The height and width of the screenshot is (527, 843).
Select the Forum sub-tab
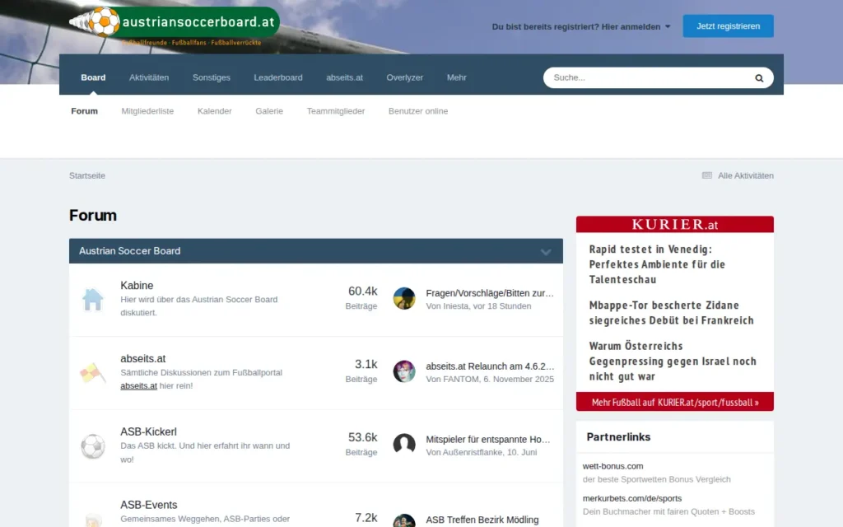(x=85, y=111)
